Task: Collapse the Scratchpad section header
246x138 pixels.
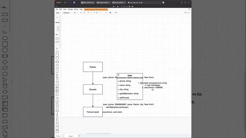Action: coord(57,23)
